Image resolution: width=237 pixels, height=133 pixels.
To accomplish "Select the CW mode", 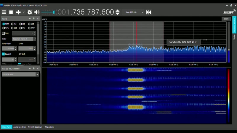I will coord(22,28).
